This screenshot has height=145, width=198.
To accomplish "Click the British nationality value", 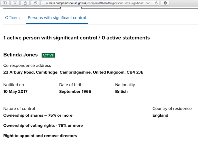I will 121,92.
